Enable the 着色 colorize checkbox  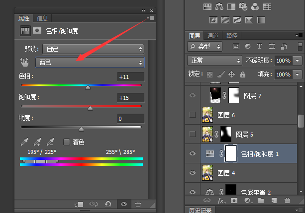click(x=67, y=142)
